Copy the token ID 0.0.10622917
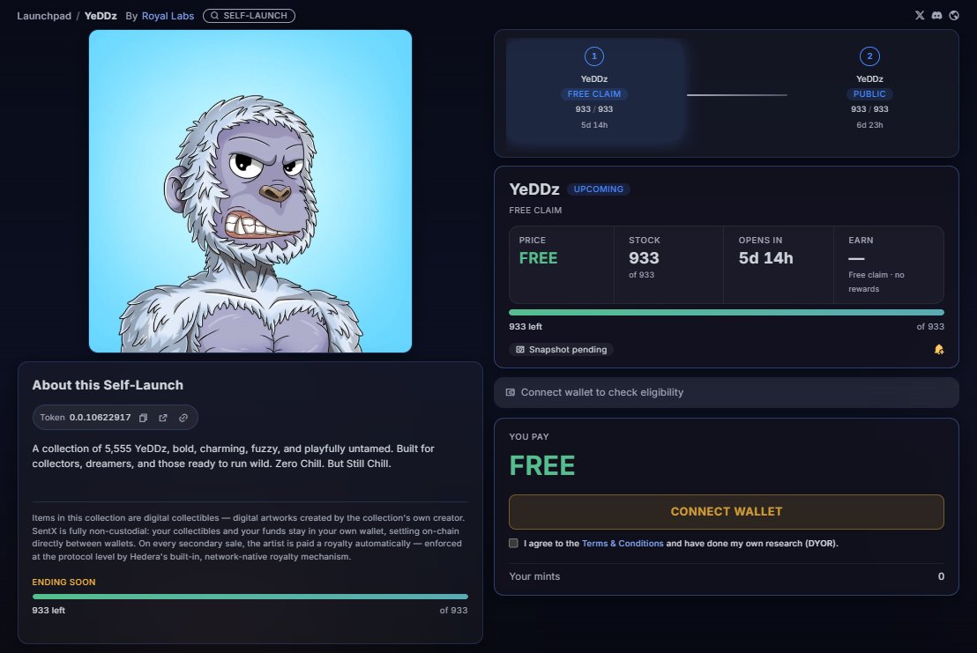The width and height of the screenshot is (977, 653). point(144,418)
